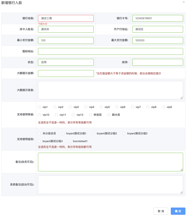
Task: Enable the vip12 level checkbox
Action: [x=73, y=115]
